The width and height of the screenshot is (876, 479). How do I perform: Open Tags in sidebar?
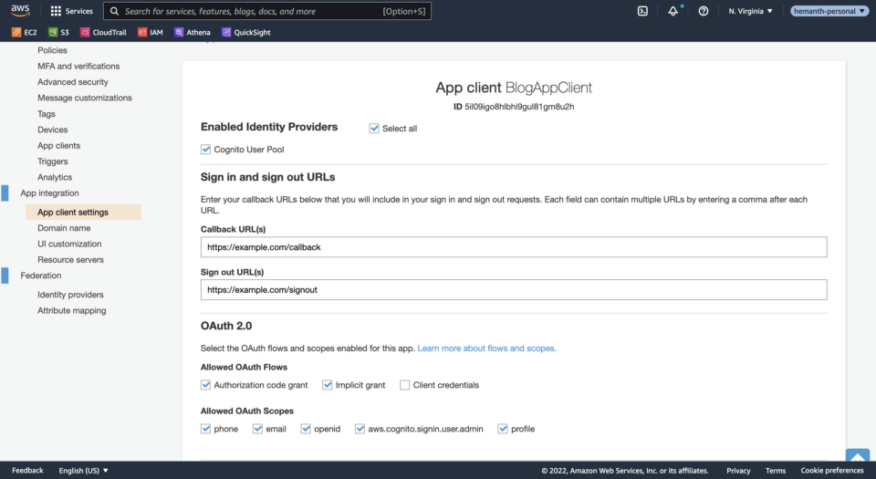coord(47,114)
